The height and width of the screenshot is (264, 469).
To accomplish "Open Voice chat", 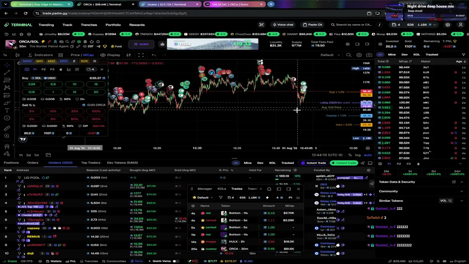I will [282, 25].
